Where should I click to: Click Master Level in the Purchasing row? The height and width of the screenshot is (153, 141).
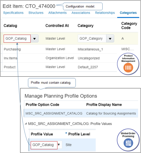tap(55, 49)
